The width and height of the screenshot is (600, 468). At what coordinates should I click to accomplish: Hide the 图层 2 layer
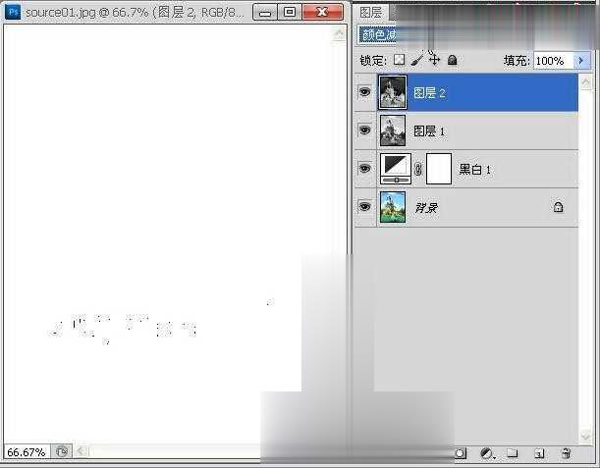[364, 92]
